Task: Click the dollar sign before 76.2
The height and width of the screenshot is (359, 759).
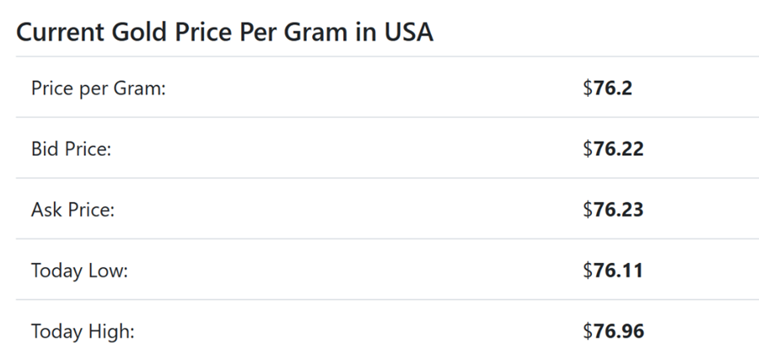Action: tap(588, 88)
